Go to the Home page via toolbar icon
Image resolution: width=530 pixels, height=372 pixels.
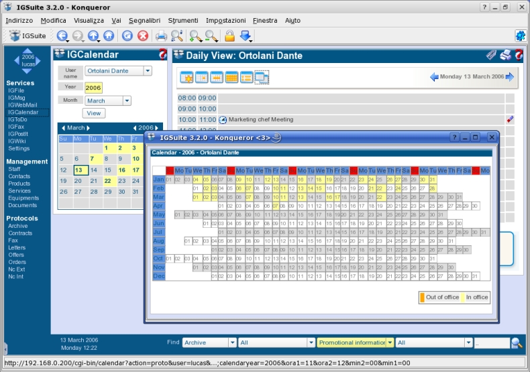click(109, 36)
